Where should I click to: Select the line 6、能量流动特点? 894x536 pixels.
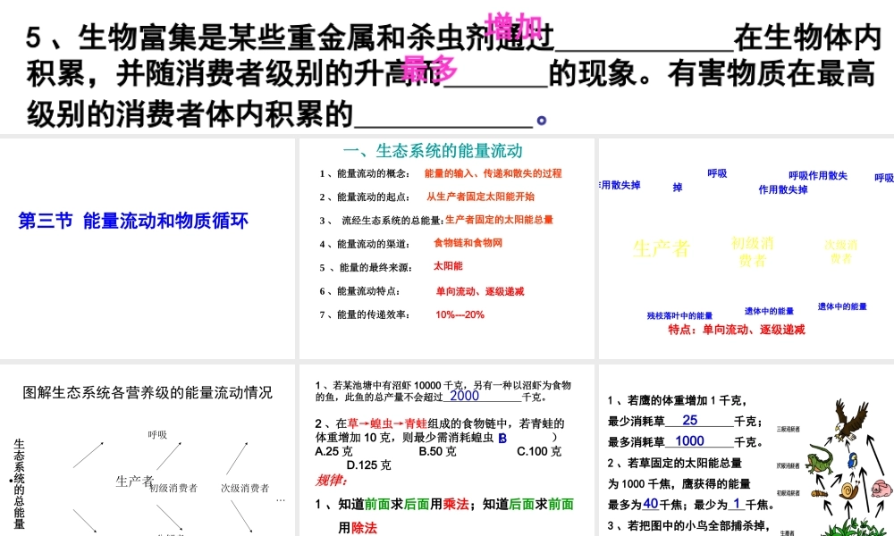[x=359, y=291]
